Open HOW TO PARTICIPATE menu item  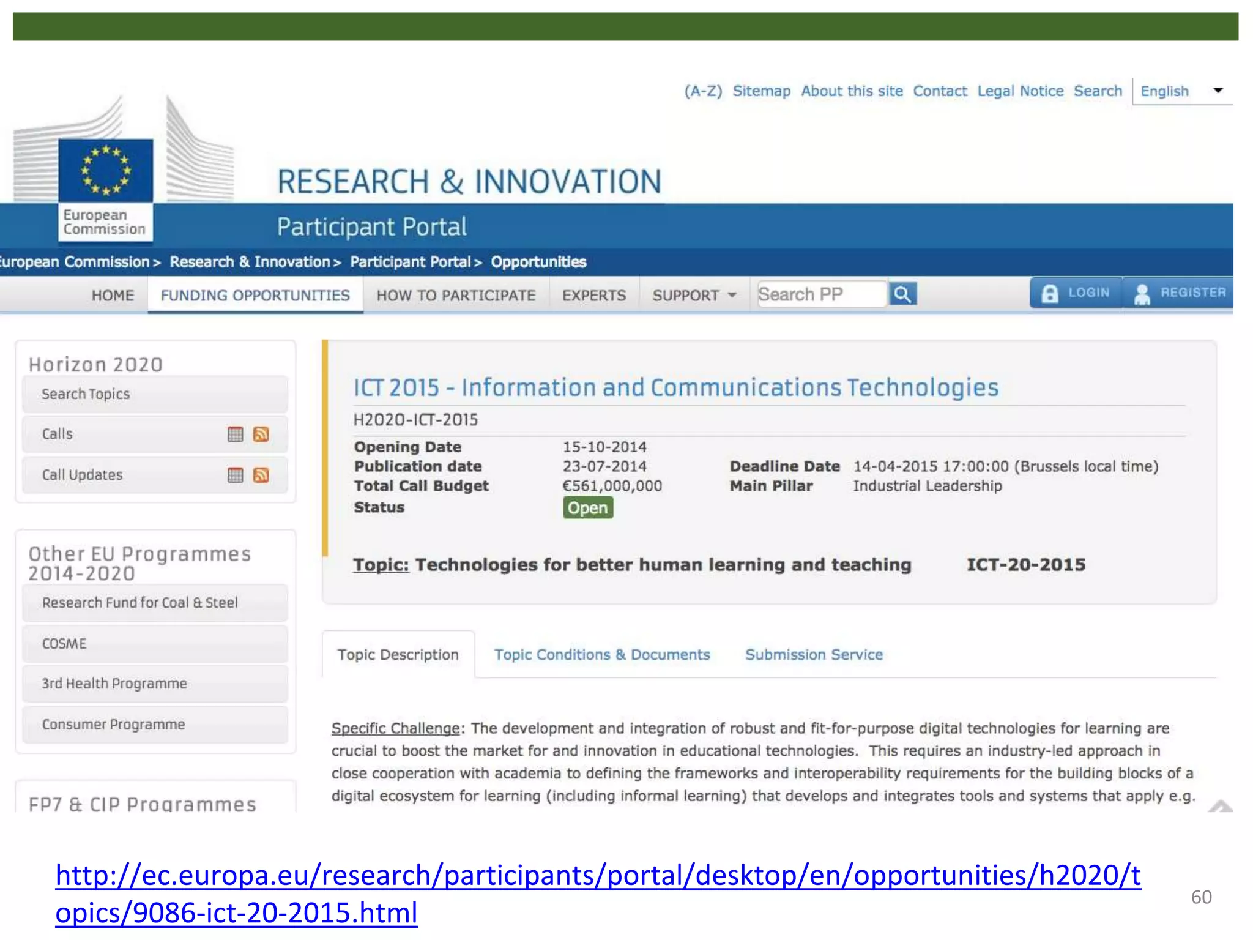click(456, 296)
